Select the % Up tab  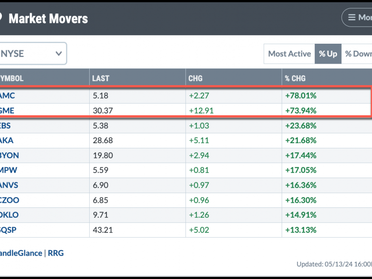pos(328,54)
